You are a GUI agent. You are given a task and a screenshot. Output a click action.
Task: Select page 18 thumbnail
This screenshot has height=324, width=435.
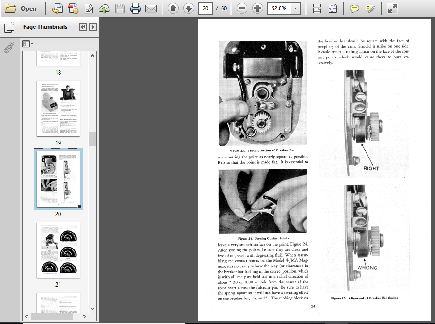click(x=58, y=58)
